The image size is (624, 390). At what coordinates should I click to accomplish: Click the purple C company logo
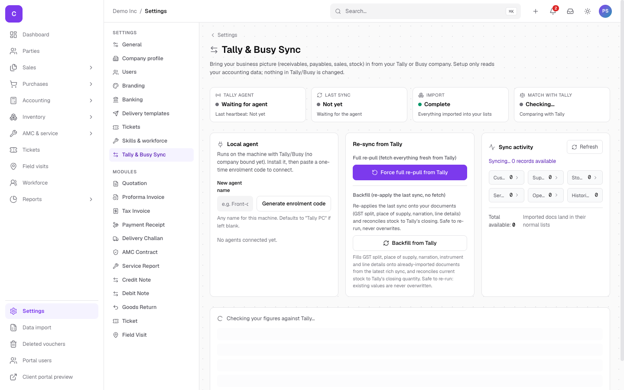[14, 14]
